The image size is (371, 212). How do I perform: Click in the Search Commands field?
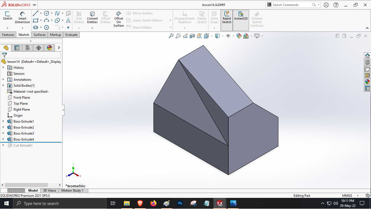tap(292, 5)
